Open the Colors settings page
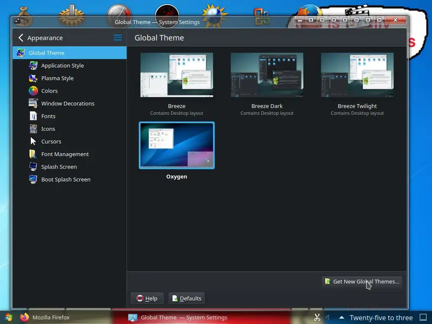The width and height of the screenshot is (432, 324). point(70,91)
